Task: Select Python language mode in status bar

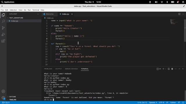Action: click(173, 103)
